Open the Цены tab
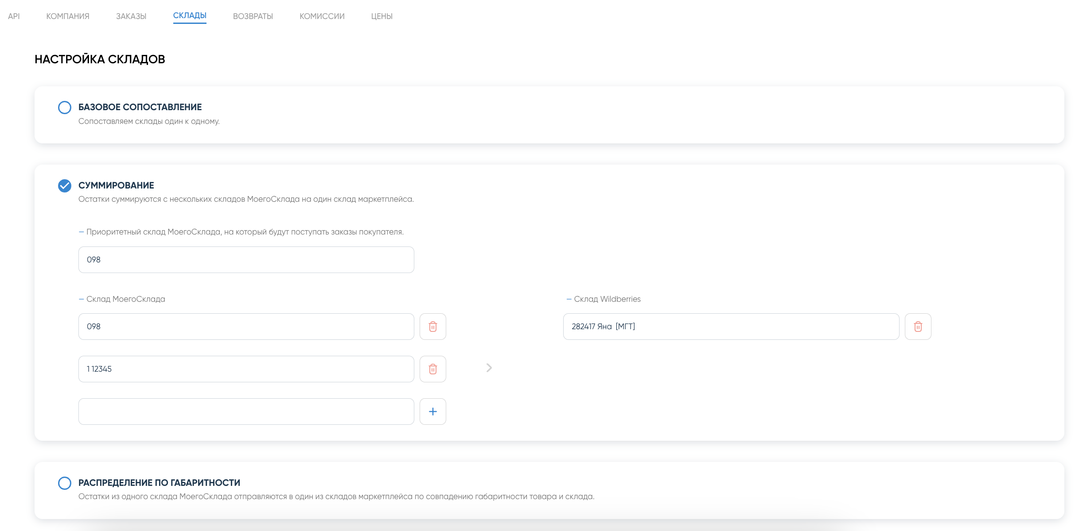Screen dimensions: 1075x531 pos(382,16)
